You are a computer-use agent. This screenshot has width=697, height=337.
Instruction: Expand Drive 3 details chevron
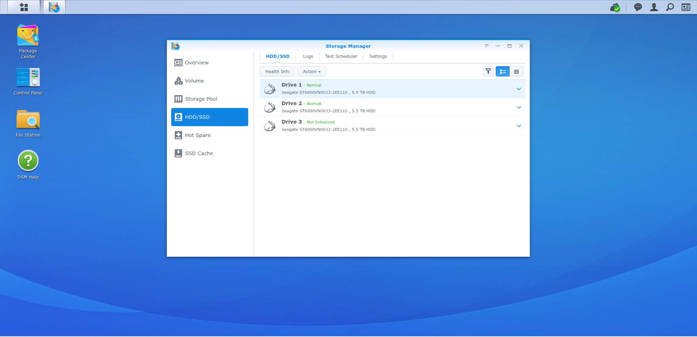click(519, 126)
